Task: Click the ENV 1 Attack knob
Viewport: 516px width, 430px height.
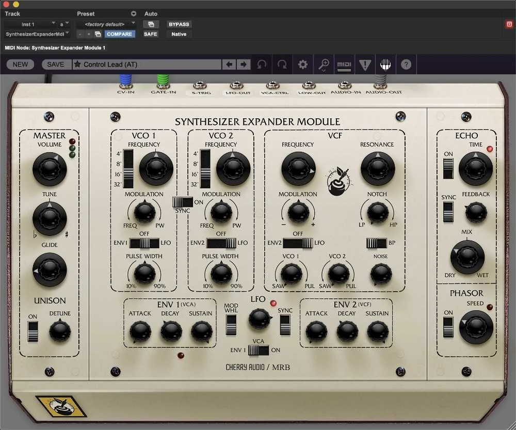Action: pyautogui.click(x=140, y=331)
